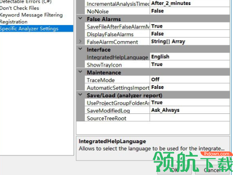Expand the FalseAlarmComment array
The height and width of the screenshot is (175, 233).
click(x=80, y=42)
